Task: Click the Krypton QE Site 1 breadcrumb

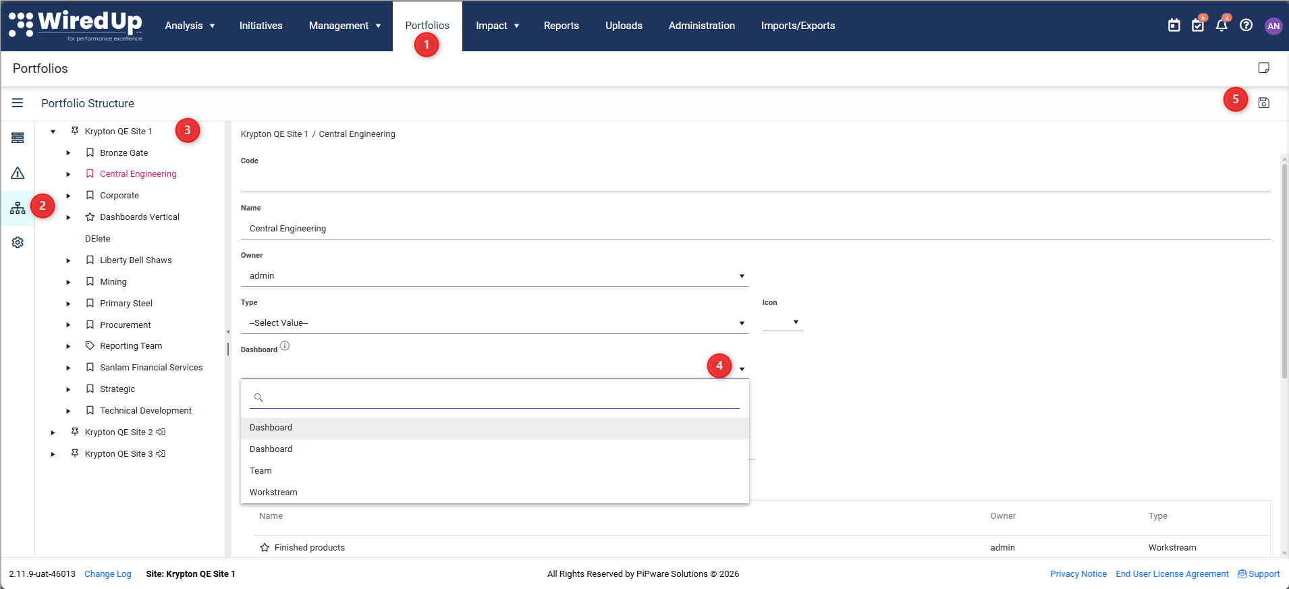Action: [275, 134]
